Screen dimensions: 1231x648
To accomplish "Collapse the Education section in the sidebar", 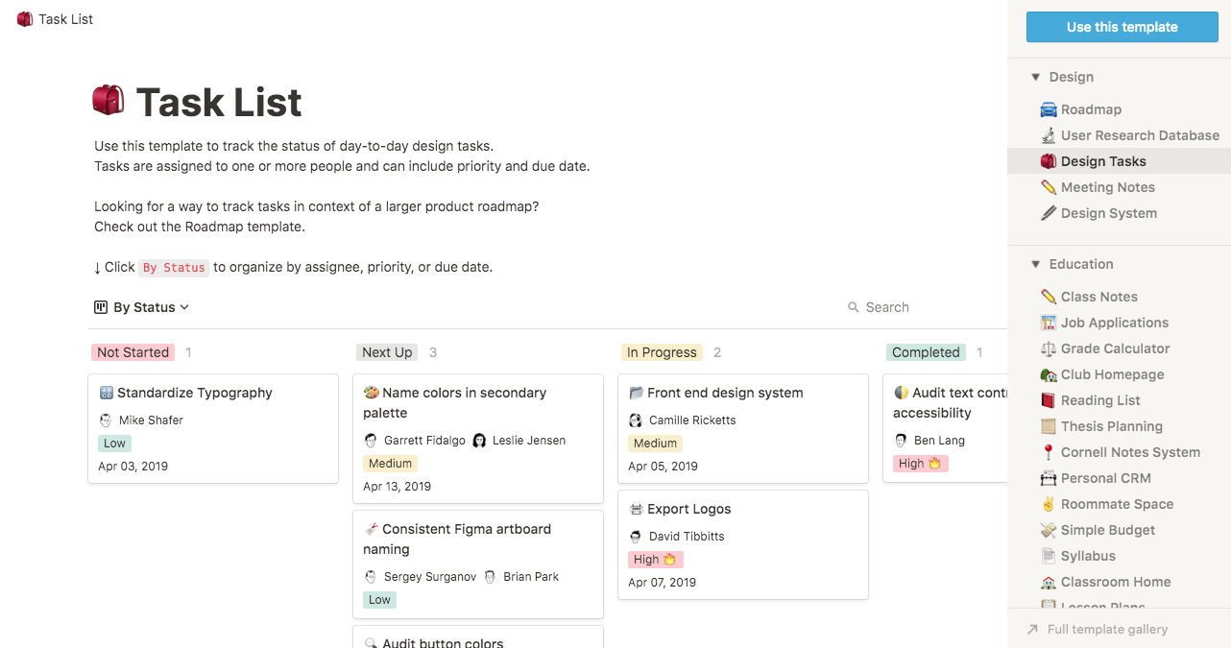I will (1036, 263).
